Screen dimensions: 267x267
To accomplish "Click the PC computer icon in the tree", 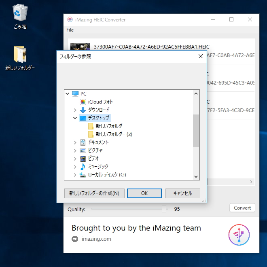I will (75, 94).
